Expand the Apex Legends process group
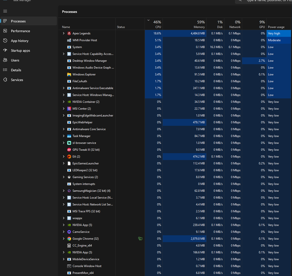This screenshot has width=292, height=276. click(64, 33)
